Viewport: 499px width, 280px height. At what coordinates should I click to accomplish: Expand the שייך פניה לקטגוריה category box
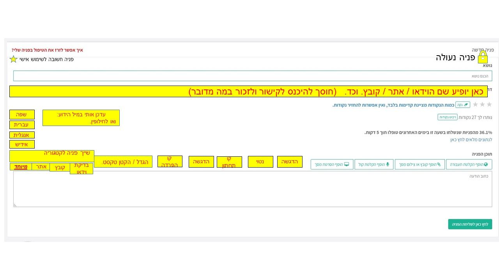pyautogui.click(x=52, y=156)
